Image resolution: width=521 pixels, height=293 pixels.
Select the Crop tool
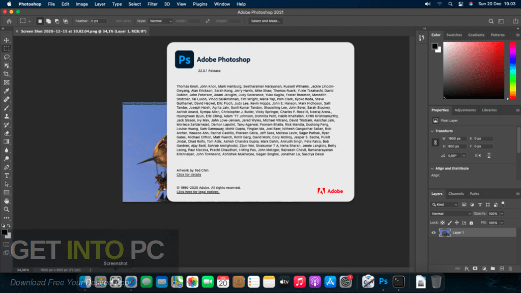[x=7, y=74]
